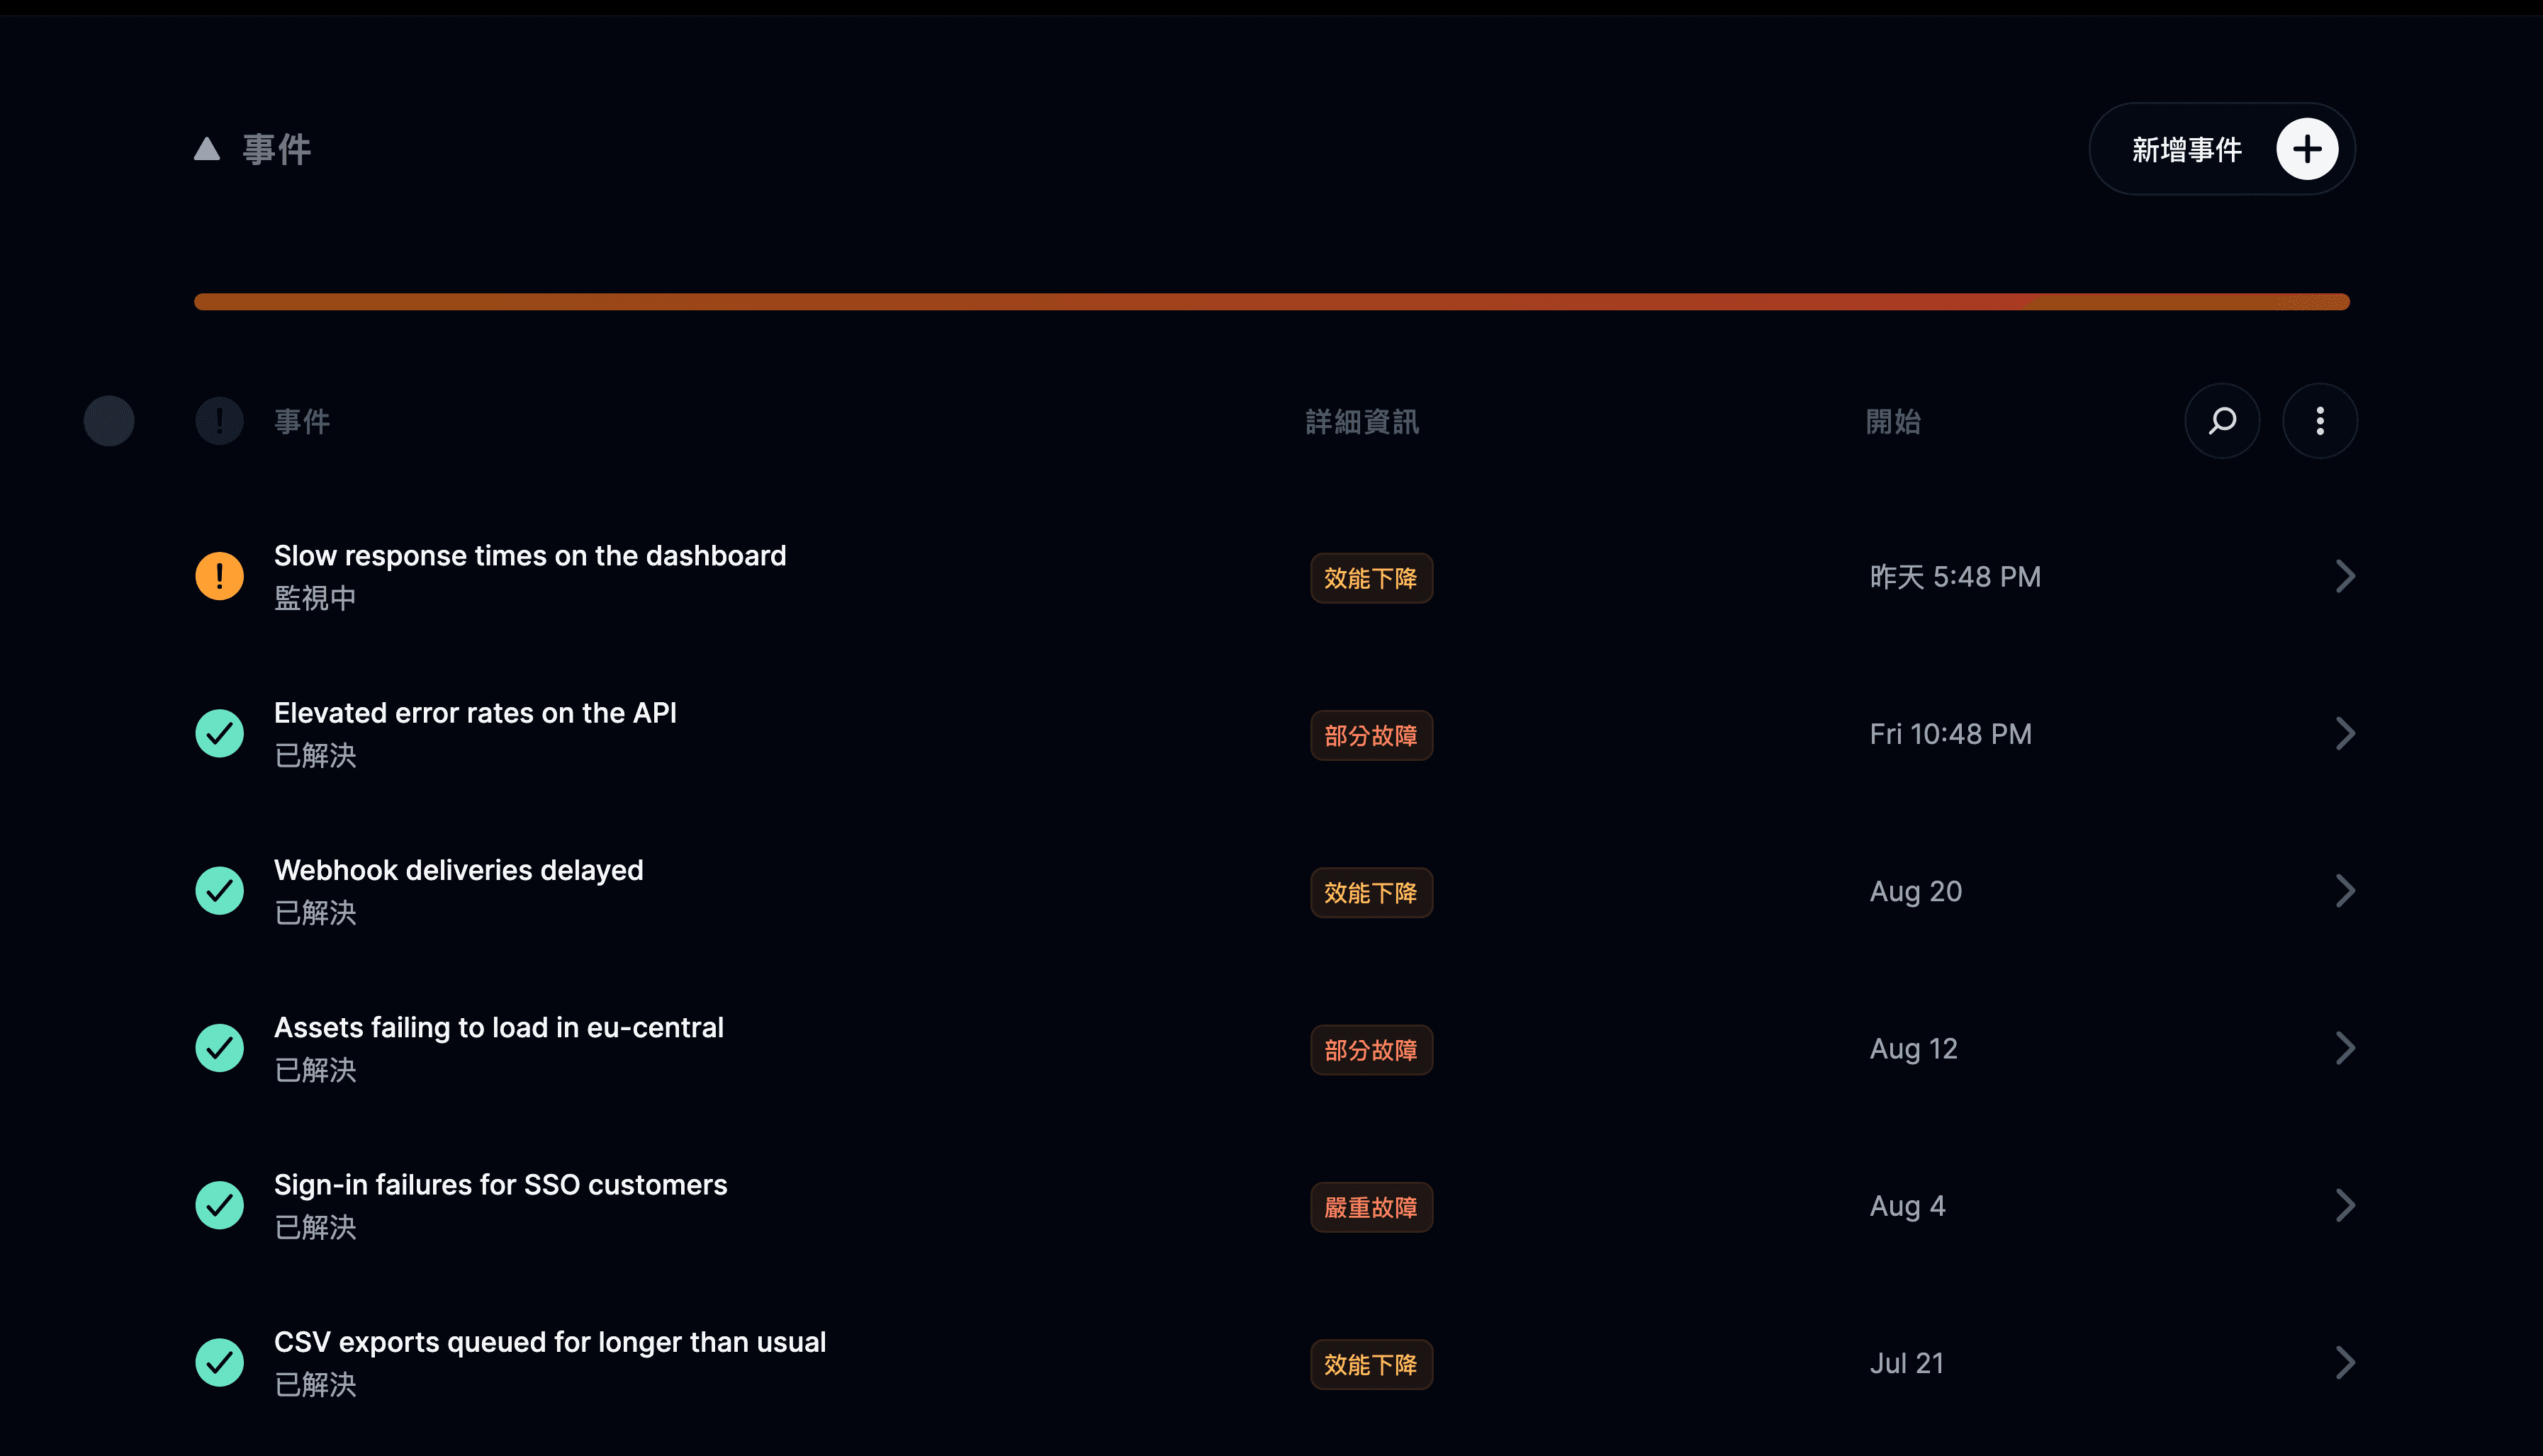Click 嚴重故障 badge on Sign-in failures
This screenshot has height=1456, width=2543.
click(x=1371, y=1207)
